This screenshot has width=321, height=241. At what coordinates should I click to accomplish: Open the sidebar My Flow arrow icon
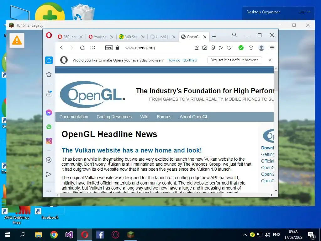point(49,174)
